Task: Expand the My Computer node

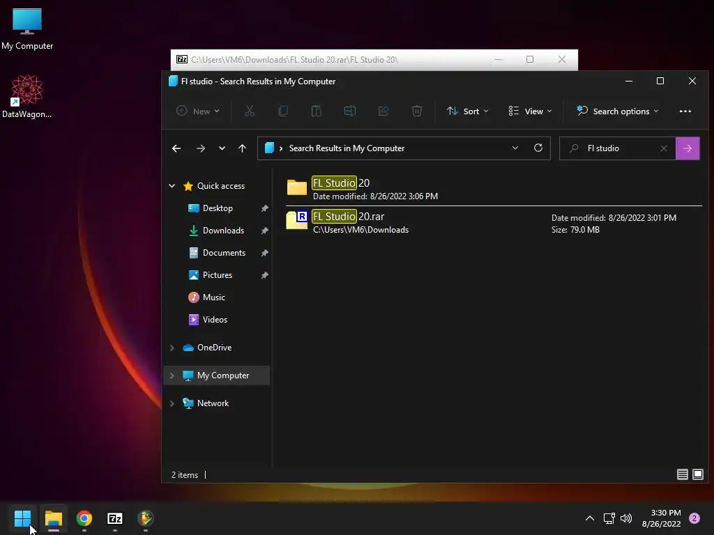Action: tap(172, 375)
